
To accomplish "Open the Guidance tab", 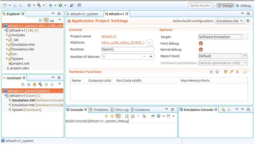I will pyautogui.click(x=140, y=110).
